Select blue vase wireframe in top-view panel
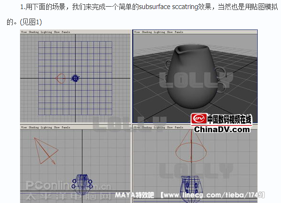 (x=75, y=78)
